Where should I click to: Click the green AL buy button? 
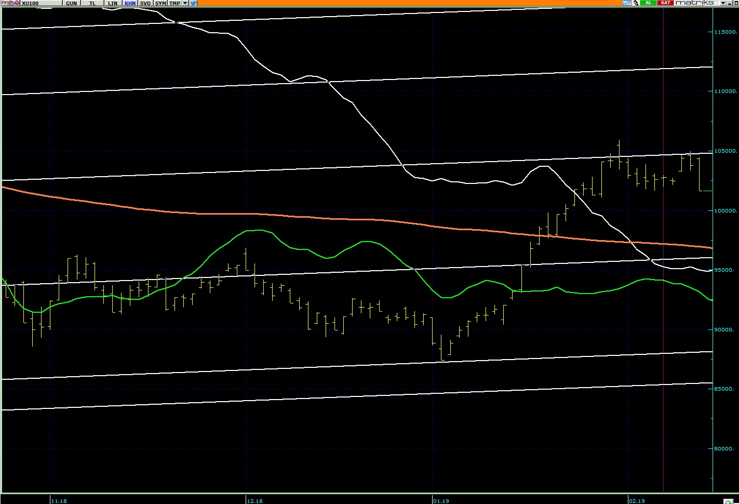point(648,3)
